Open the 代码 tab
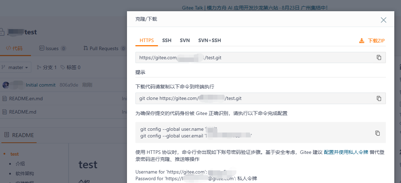This screenshot has height=183, width=401. [14, 48]
